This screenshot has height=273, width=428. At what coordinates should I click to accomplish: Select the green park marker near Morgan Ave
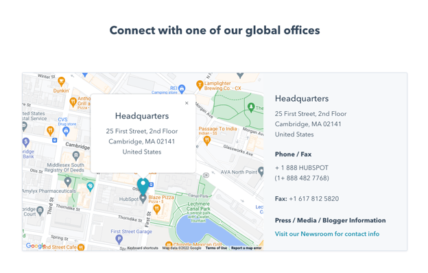click(251, 107)
